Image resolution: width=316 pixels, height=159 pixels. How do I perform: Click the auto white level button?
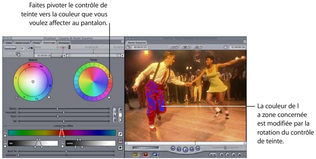(114, 110)
